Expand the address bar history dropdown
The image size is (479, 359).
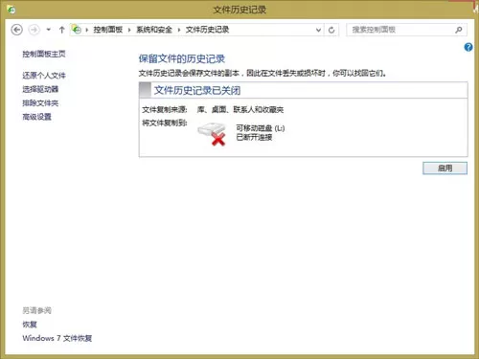[318, 30]
